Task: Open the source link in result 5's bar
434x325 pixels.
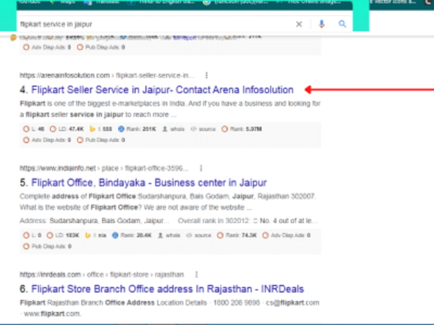Action: [199, 235]
